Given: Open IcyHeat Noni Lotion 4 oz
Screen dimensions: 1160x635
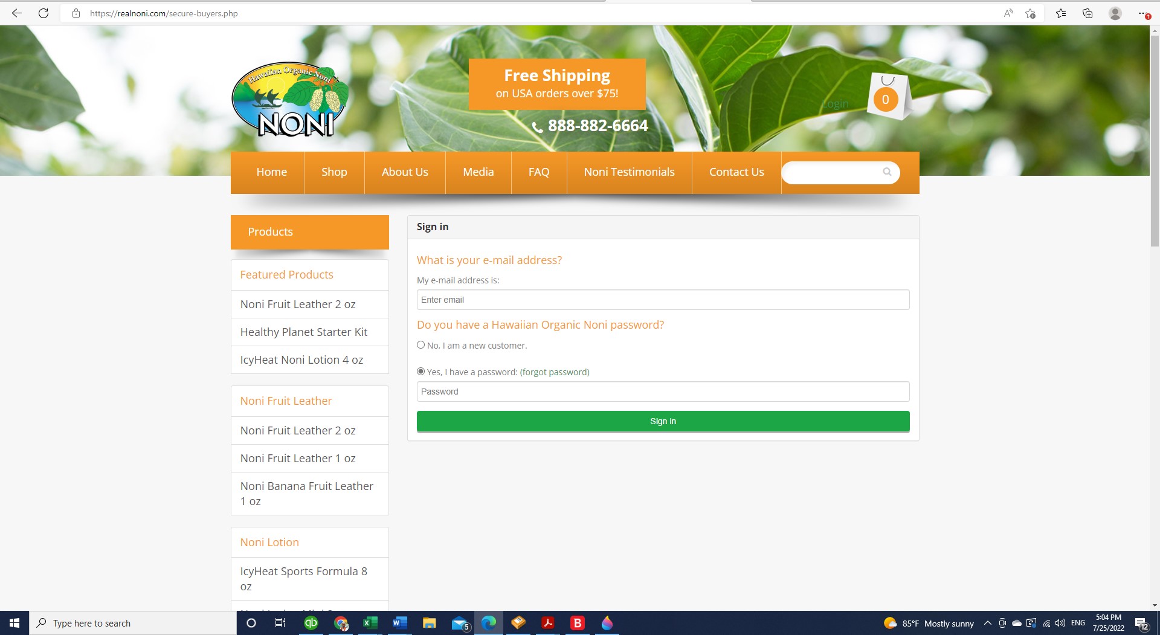Looking at the screenshot, I should pos(301,360).
